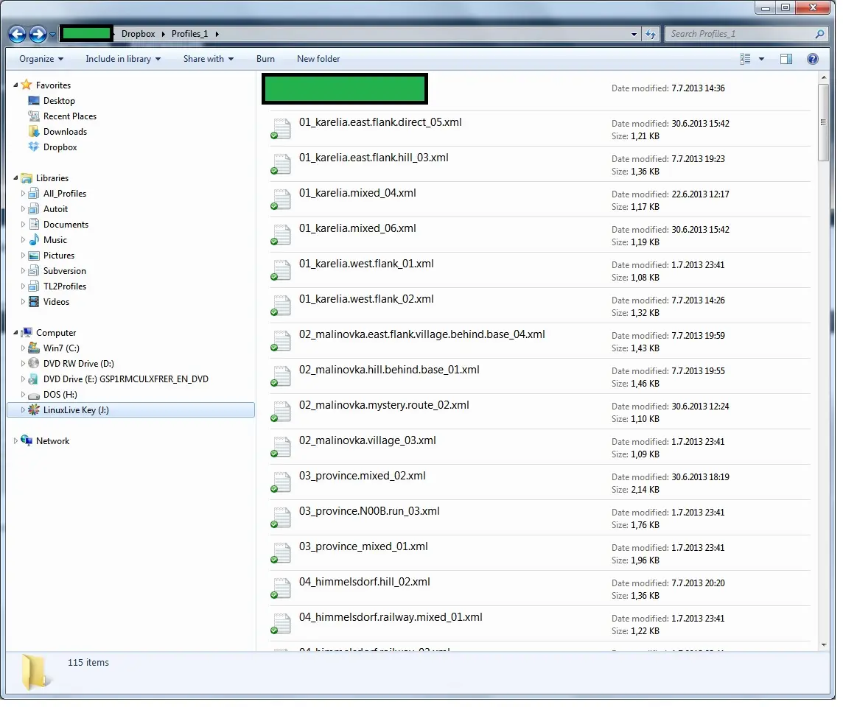Click the Pictures library icon
Screen dimensions: 843x707
coord(34,257)
